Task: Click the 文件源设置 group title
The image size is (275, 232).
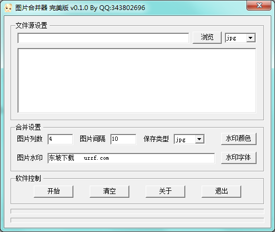Action: (31, 26)
